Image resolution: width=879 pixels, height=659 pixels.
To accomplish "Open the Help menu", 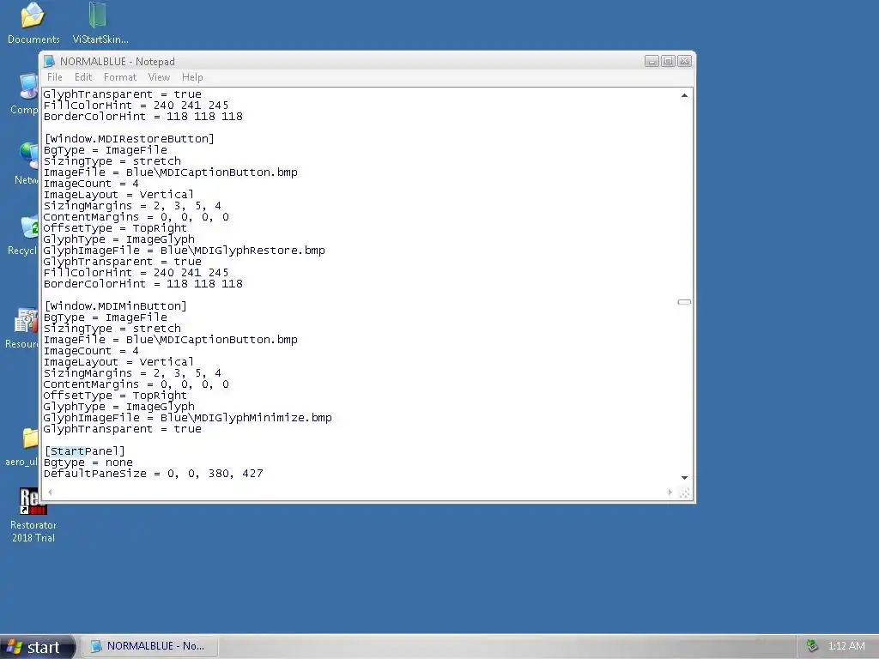I will coord(192,77).
